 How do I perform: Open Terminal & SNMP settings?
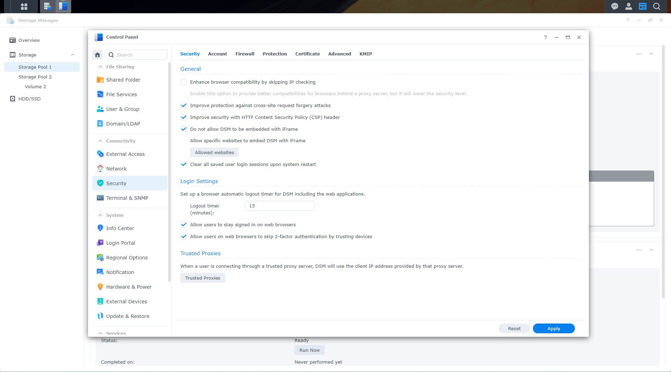pyautogui.click(x=130, y=198)
